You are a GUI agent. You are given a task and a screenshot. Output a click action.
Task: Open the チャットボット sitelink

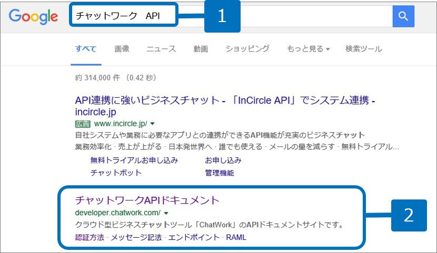tap(116, 173)
